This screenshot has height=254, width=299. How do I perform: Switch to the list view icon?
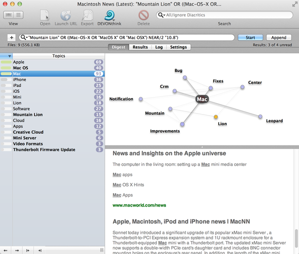point(19,15)
